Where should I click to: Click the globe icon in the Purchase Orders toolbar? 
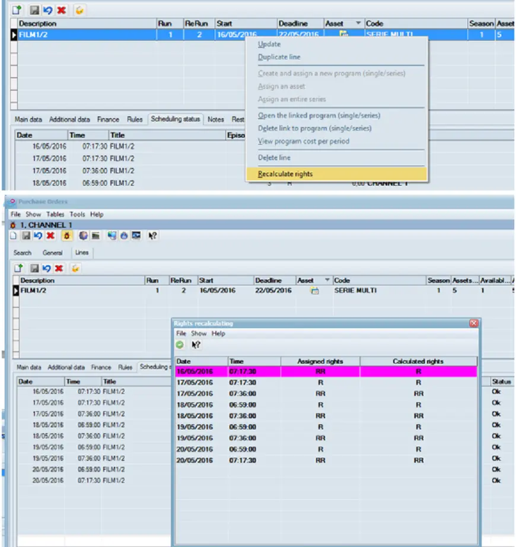tap(83, 236)
